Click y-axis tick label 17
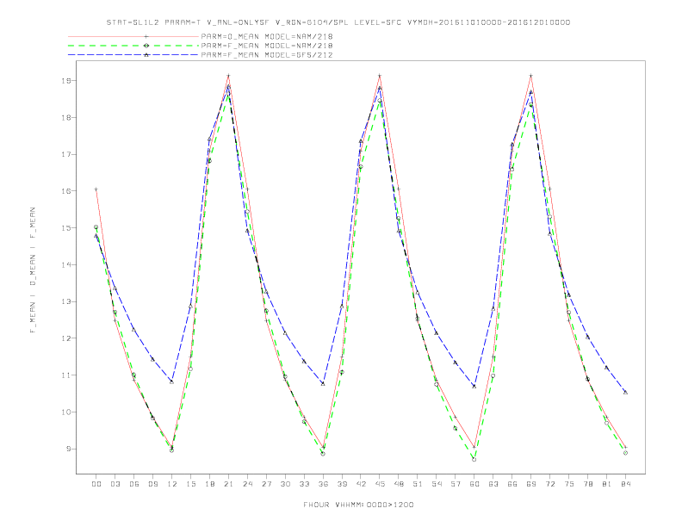The width and height of the screenshot is (682, 527). click(66, 154)
